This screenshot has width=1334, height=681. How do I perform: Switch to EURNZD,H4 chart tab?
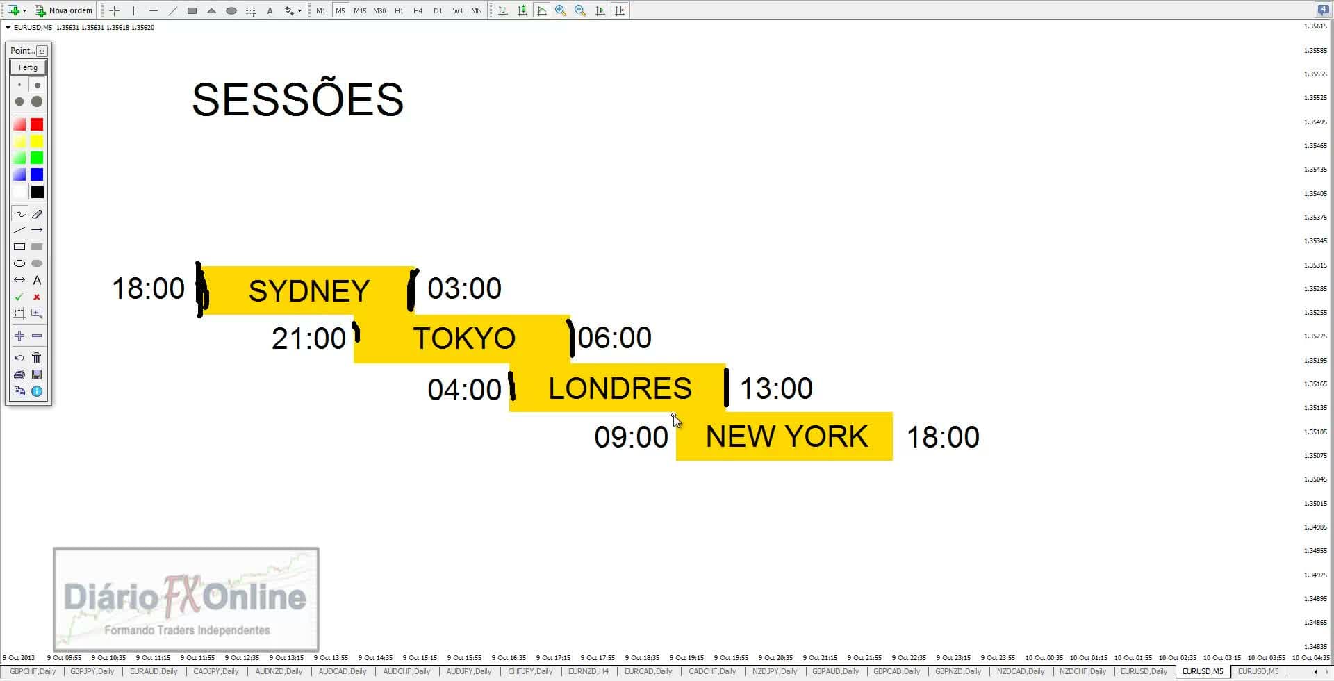point(588,671)
